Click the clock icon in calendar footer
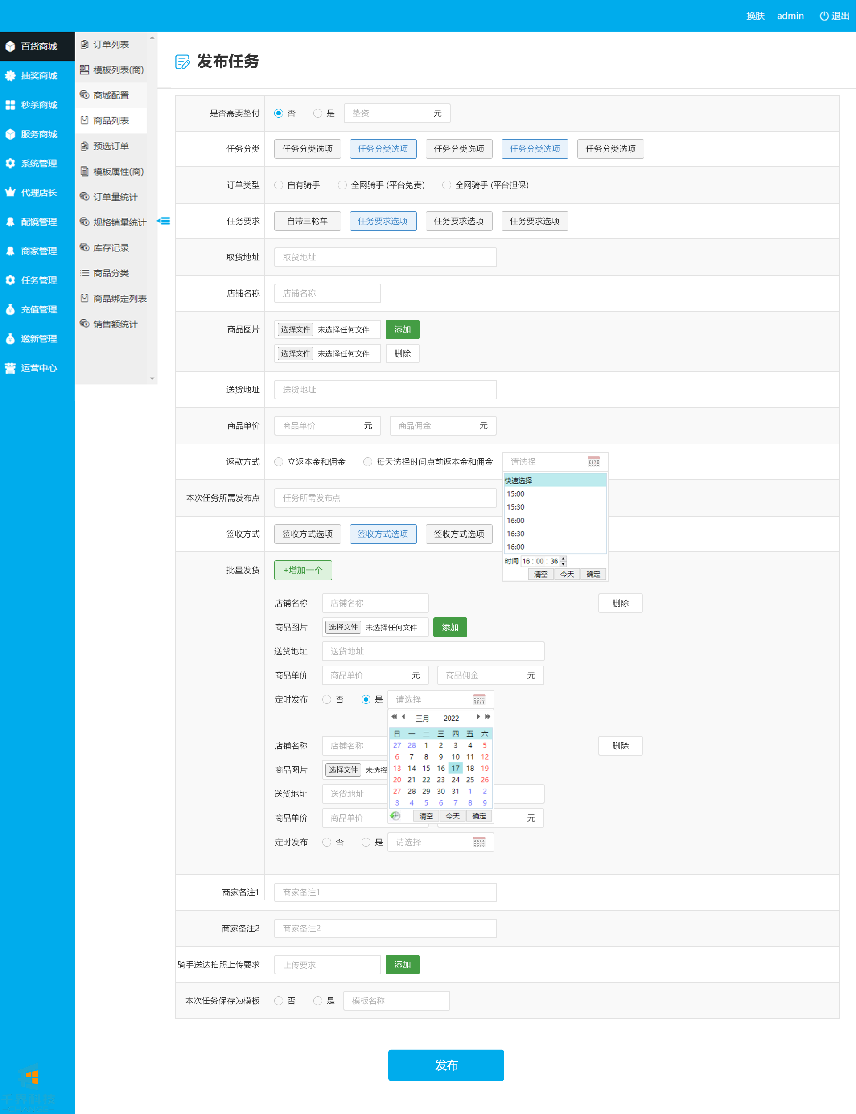The height and width of the screenshot is (1114, 856). (395, 815)
